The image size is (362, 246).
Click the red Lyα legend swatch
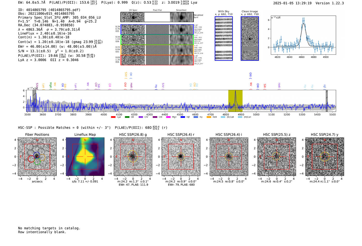coord(113,117)
